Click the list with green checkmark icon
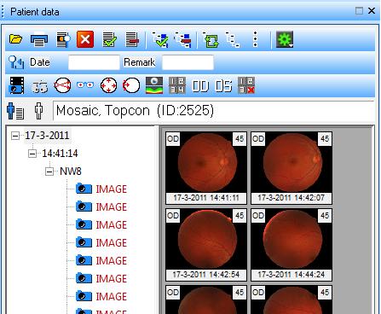 109,39
